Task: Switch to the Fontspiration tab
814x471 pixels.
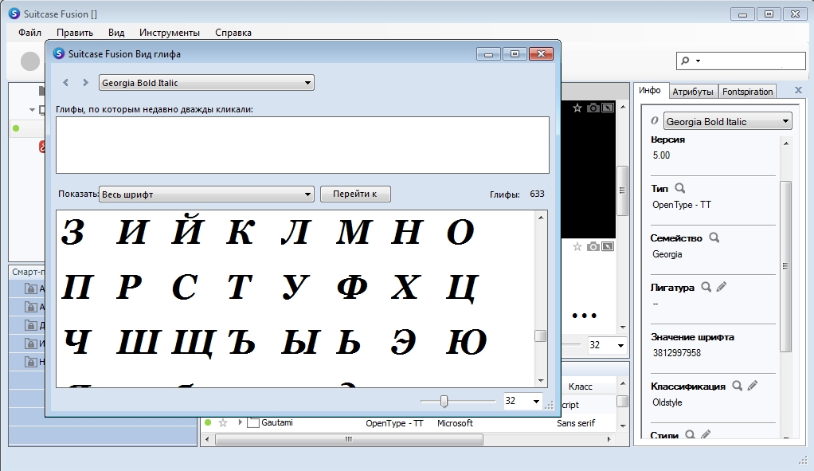Action: (x=748, y=92)
